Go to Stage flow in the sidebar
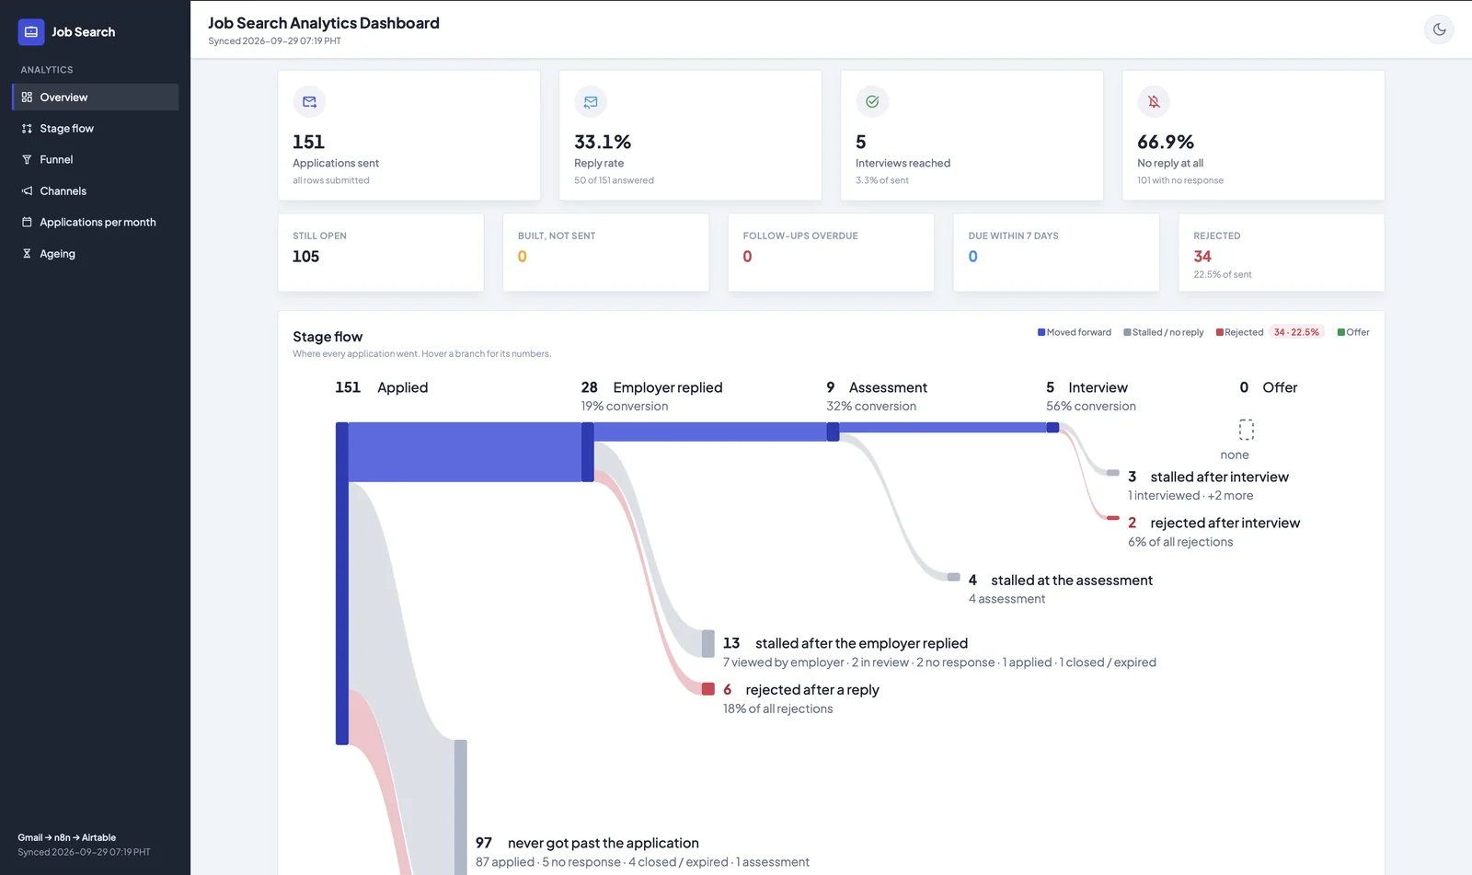Viewport: 1472px width, 875px height. [x=96, y=129]
